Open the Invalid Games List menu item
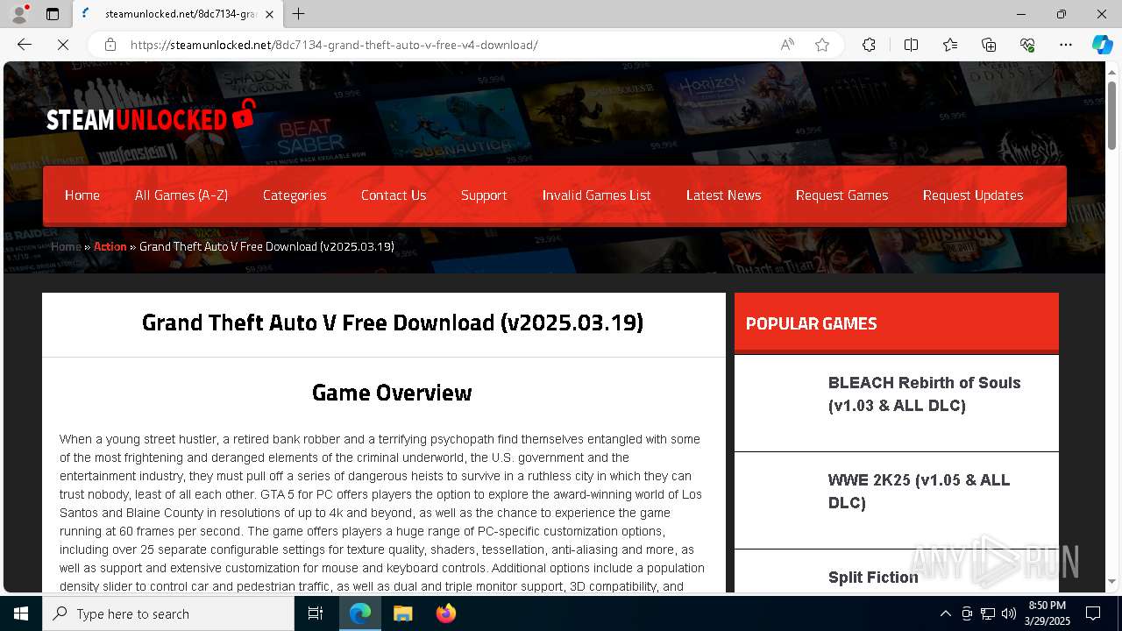This screenshot has height=631, width=1122. 597,195
